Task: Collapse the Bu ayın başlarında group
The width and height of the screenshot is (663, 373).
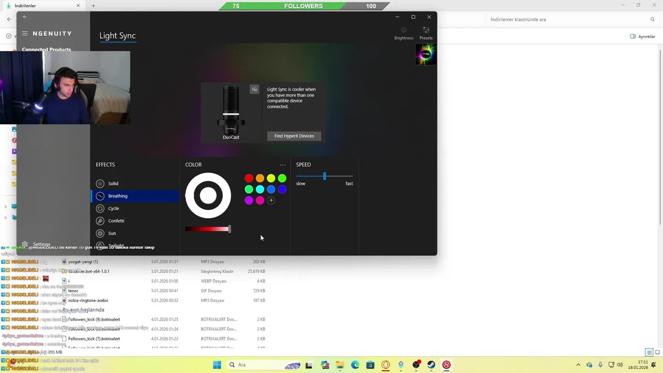Action: pyautogui.click(x=60, y=310)
